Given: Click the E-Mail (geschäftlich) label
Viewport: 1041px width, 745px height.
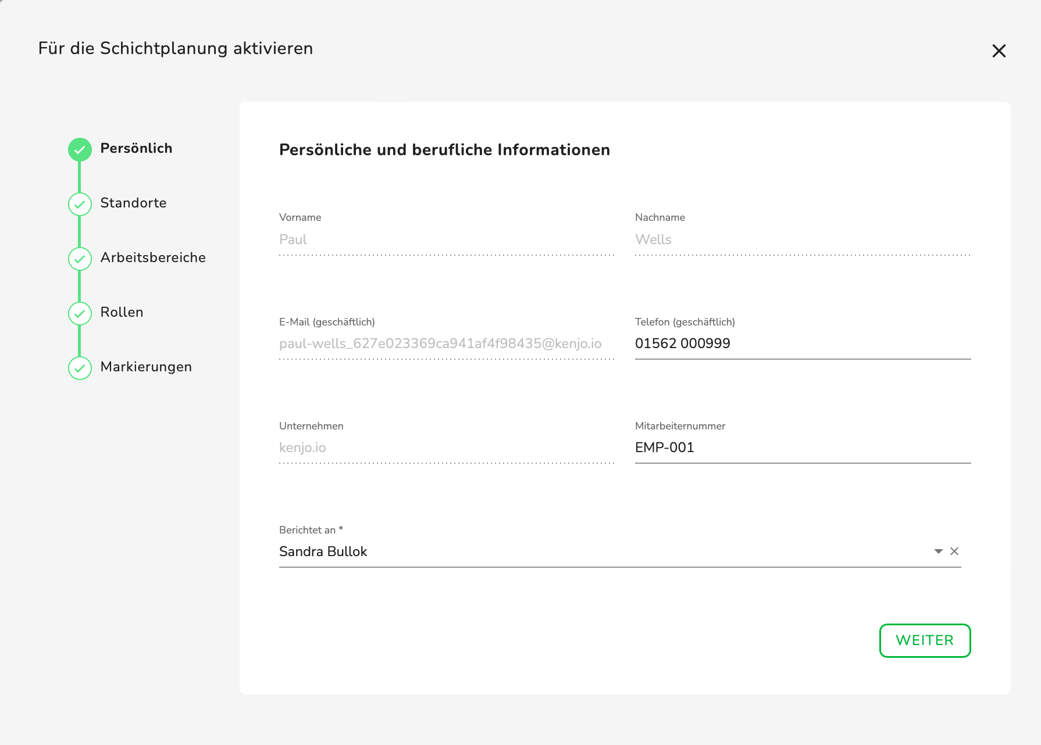Looking at the screenshot, I should pyautogui.click(x=327, y=322).
